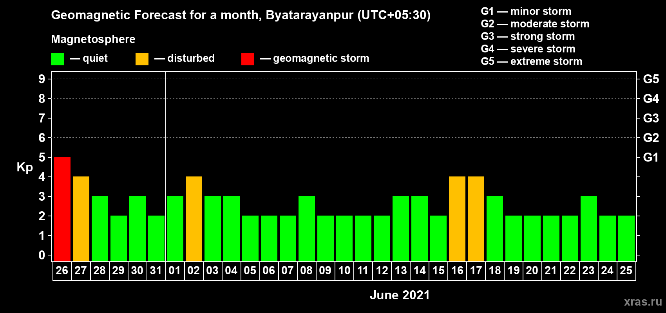Click the 'disturbed' legend label
The width and height of the screenshot is (666, 313).
[191, 58]
